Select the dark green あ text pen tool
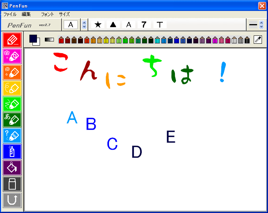This screenshot has width=268, height=213. click(x=12, y=120)
